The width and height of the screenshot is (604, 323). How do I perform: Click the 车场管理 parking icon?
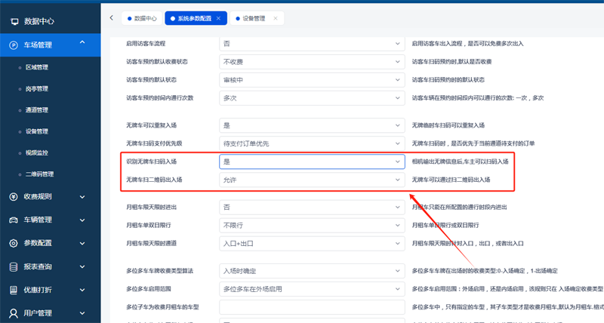(14, 45)
